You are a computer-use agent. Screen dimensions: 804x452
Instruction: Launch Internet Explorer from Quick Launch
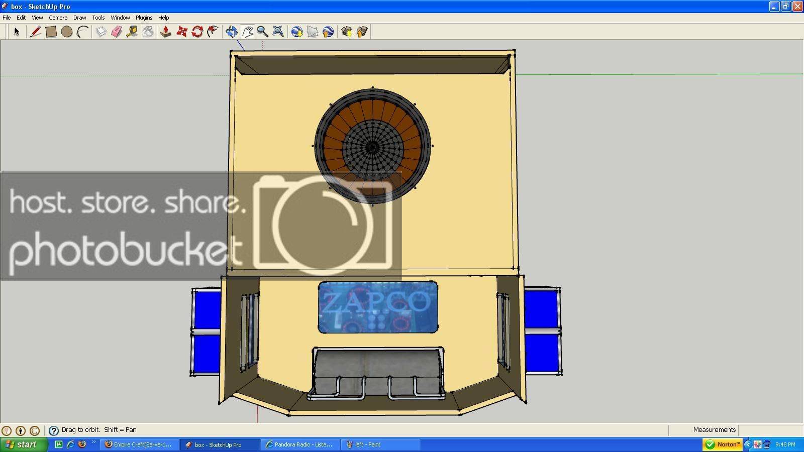point(70,444)
